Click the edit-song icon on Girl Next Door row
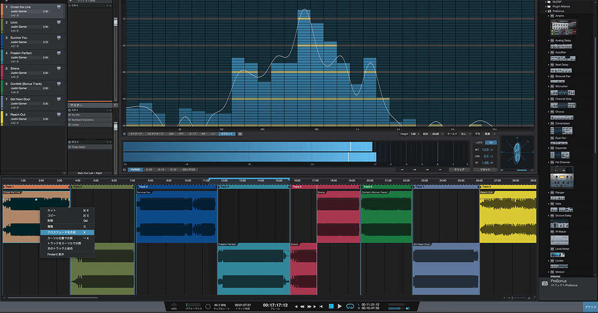 (x=59, y=99)
